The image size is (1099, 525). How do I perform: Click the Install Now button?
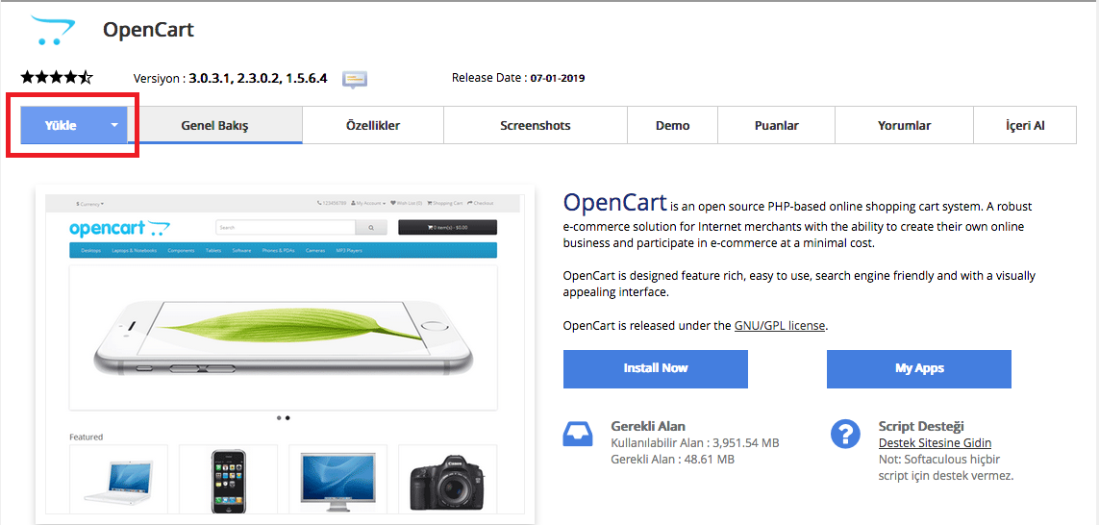656,368
